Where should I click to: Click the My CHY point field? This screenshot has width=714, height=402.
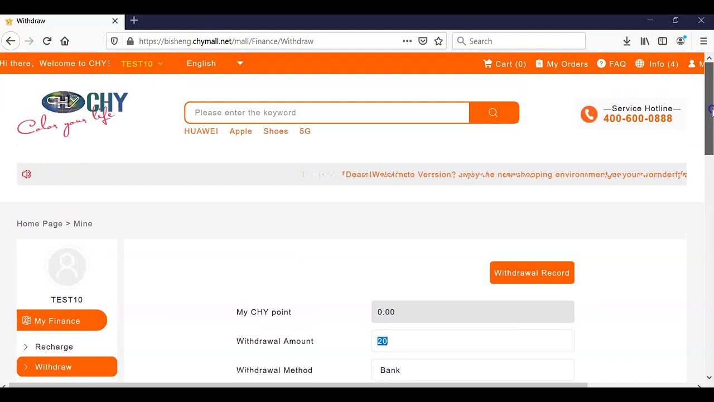pos(472,312)
